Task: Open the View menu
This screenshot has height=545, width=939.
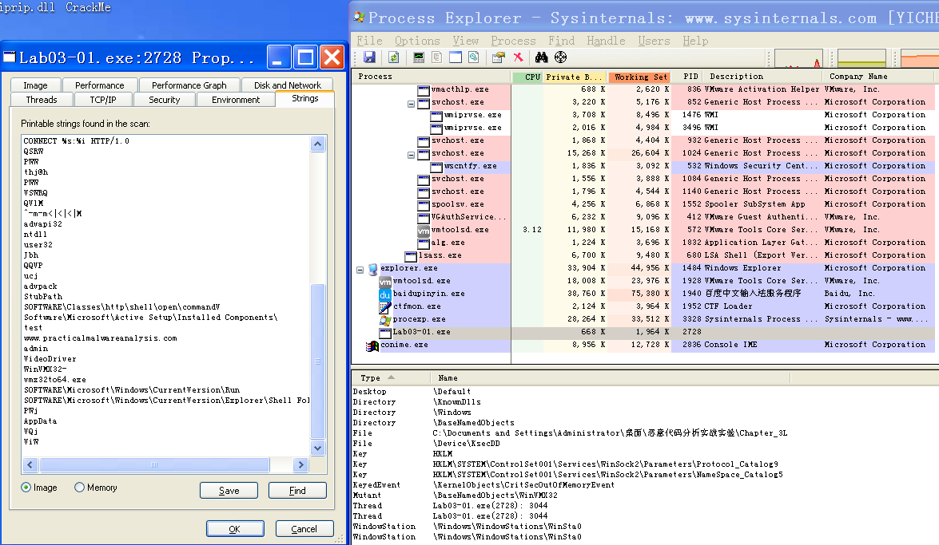Action: click(x=466, y=41)
